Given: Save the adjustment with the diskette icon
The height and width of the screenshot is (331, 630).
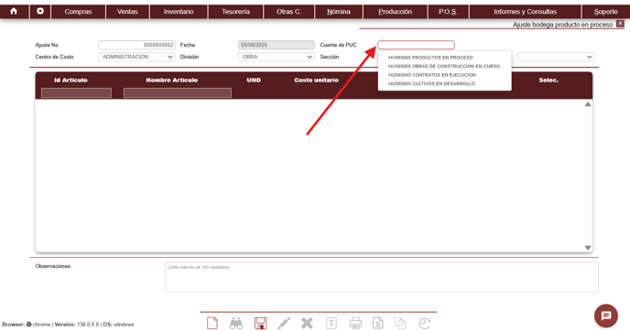Looking at the screenshot, I should [260, 323].
